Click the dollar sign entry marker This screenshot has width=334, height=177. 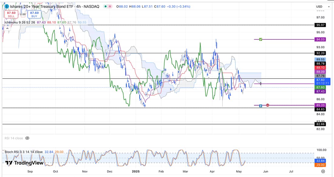pos(261,84)
